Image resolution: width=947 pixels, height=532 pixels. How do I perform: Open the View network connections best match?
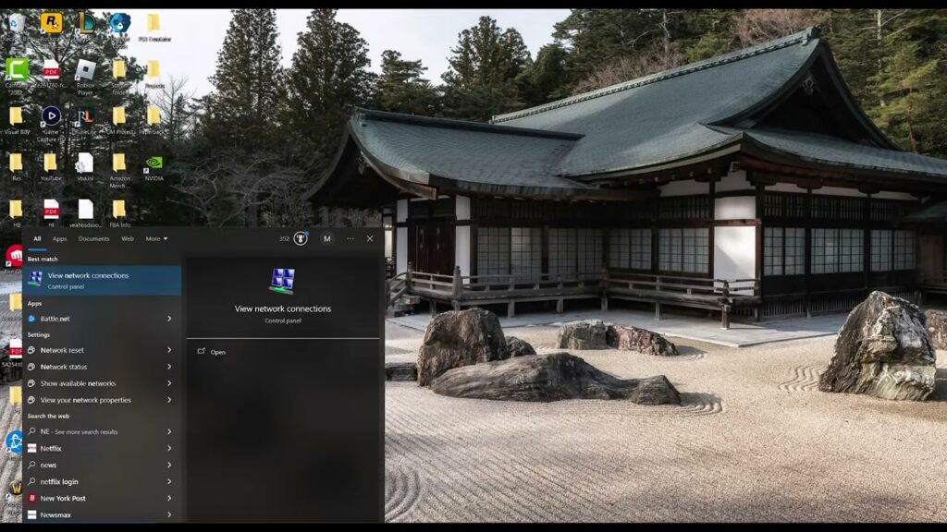pyautogui.click(x=102, y=281)
